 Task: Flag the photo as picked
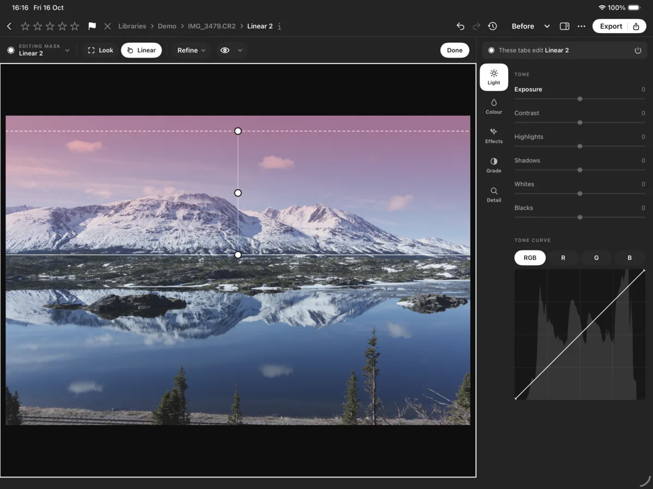[x=92, y=26]
